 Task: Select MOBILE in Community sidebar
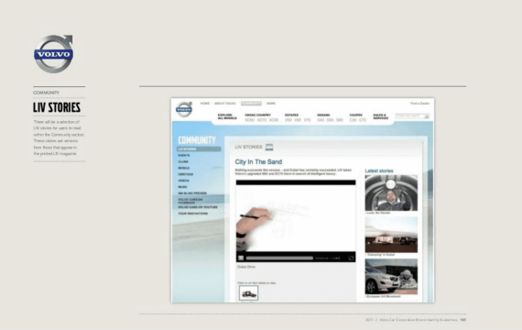click(x=184, y=168)
